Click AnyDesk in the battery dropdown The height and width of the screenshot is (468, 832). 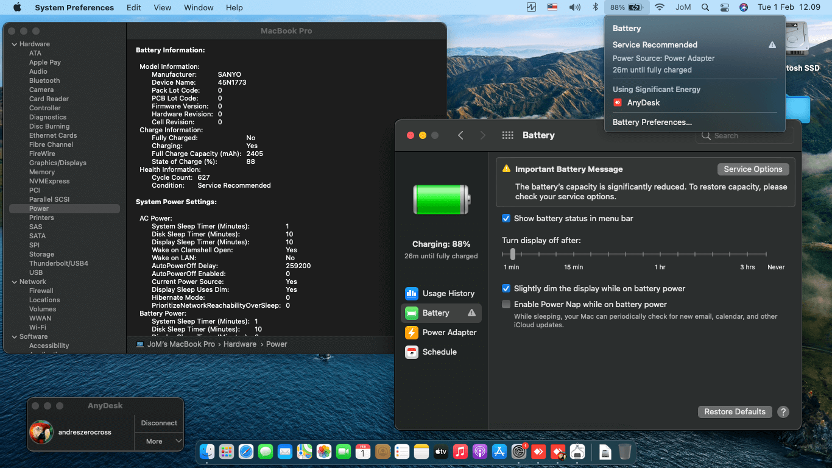(643, 103)
